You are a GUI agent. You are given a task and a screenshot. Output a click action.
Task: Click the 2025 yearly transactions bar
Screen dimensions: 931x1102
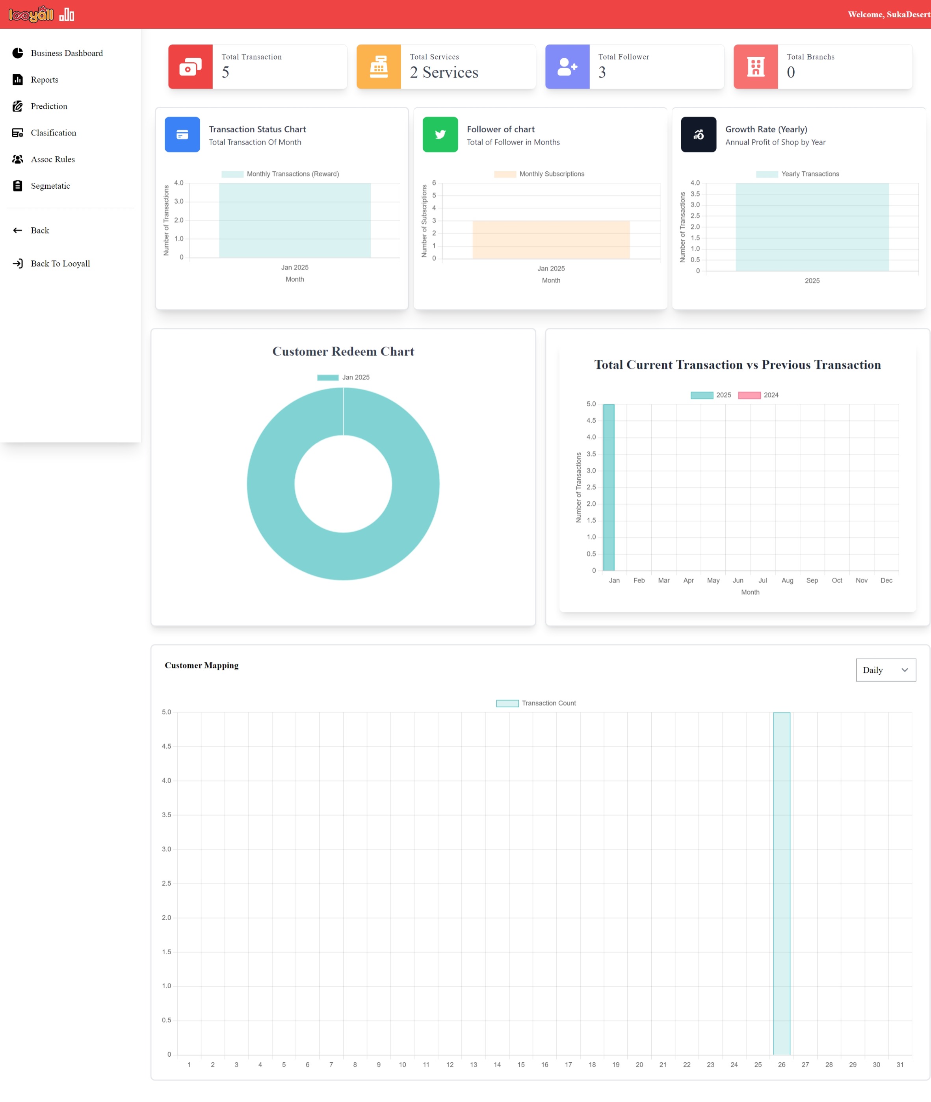pyautogui.click(x=812, y=227)
